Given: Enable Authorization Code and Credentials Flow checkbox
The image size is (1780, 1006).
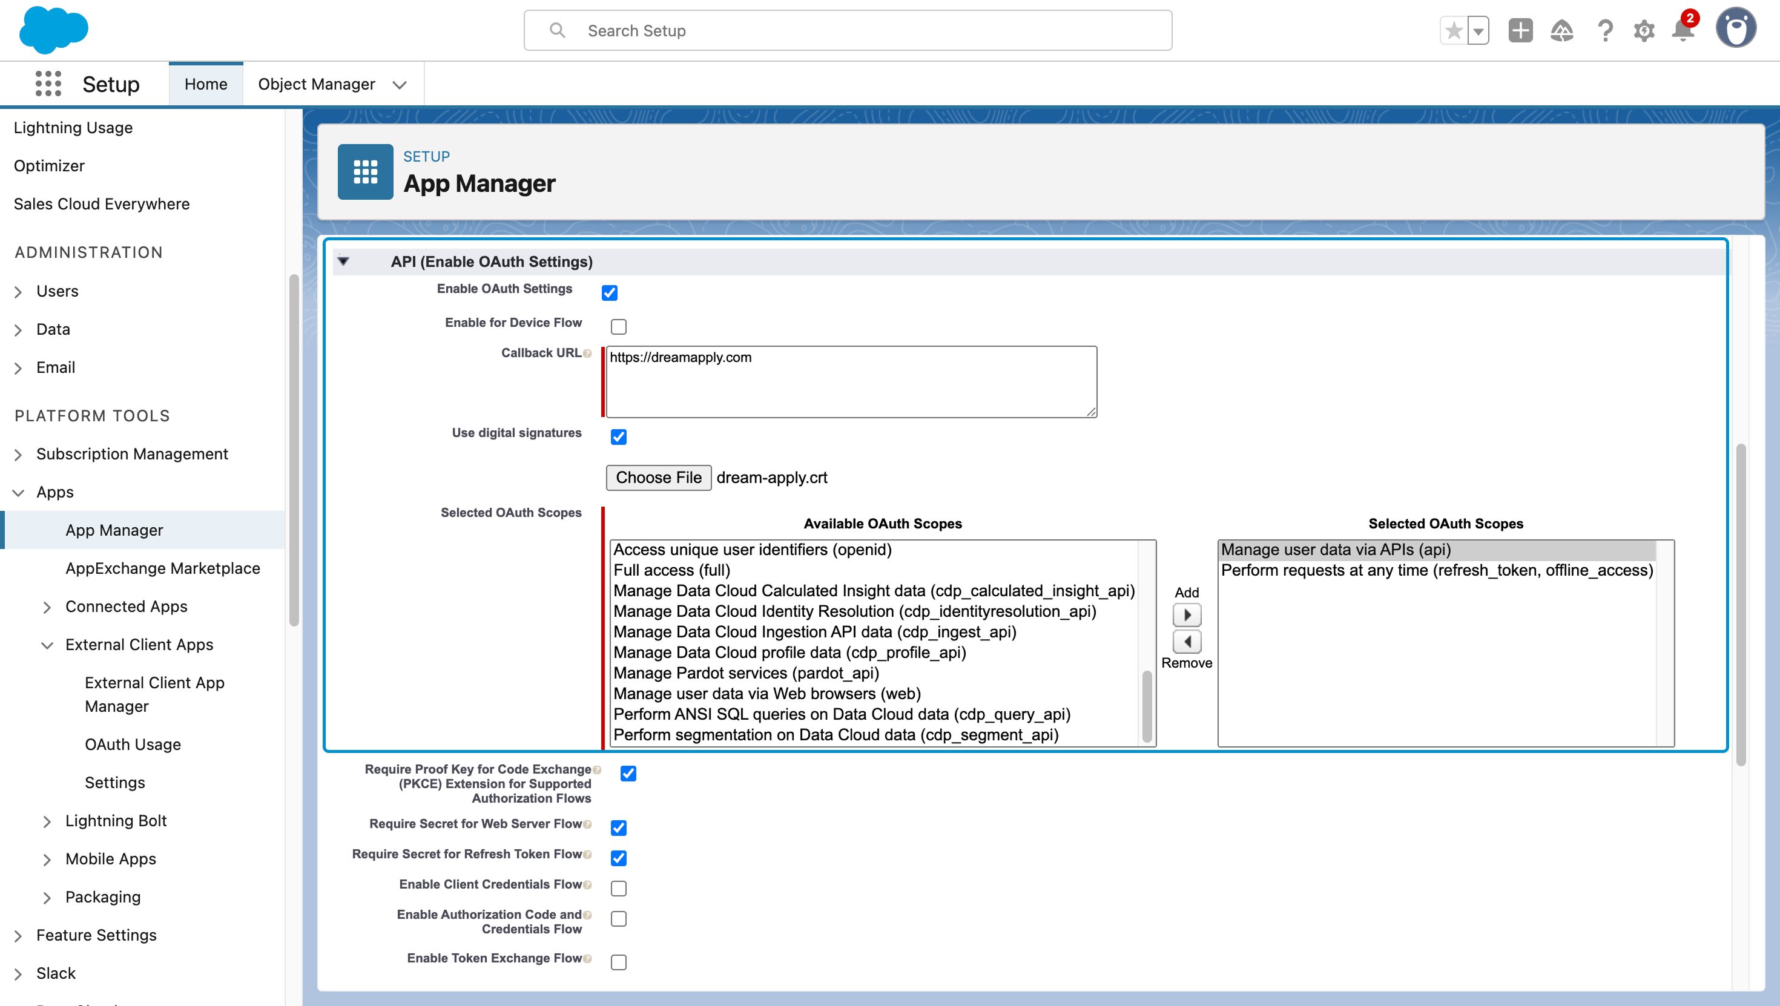Looking at the screenshot, I should (618, 919).
